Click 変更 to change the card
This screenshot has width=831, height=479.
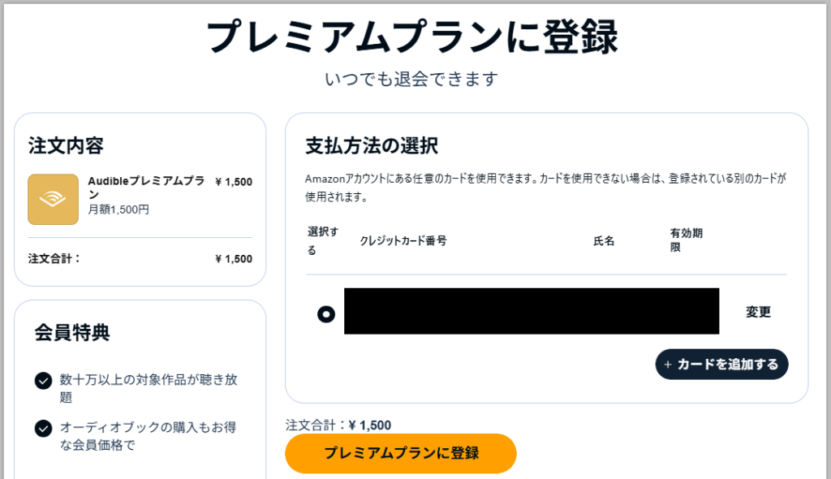click(x=758, y=312)
